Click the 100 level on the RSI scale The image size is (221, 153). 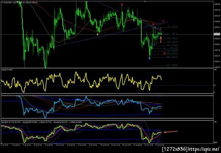[x=215, y=70]
